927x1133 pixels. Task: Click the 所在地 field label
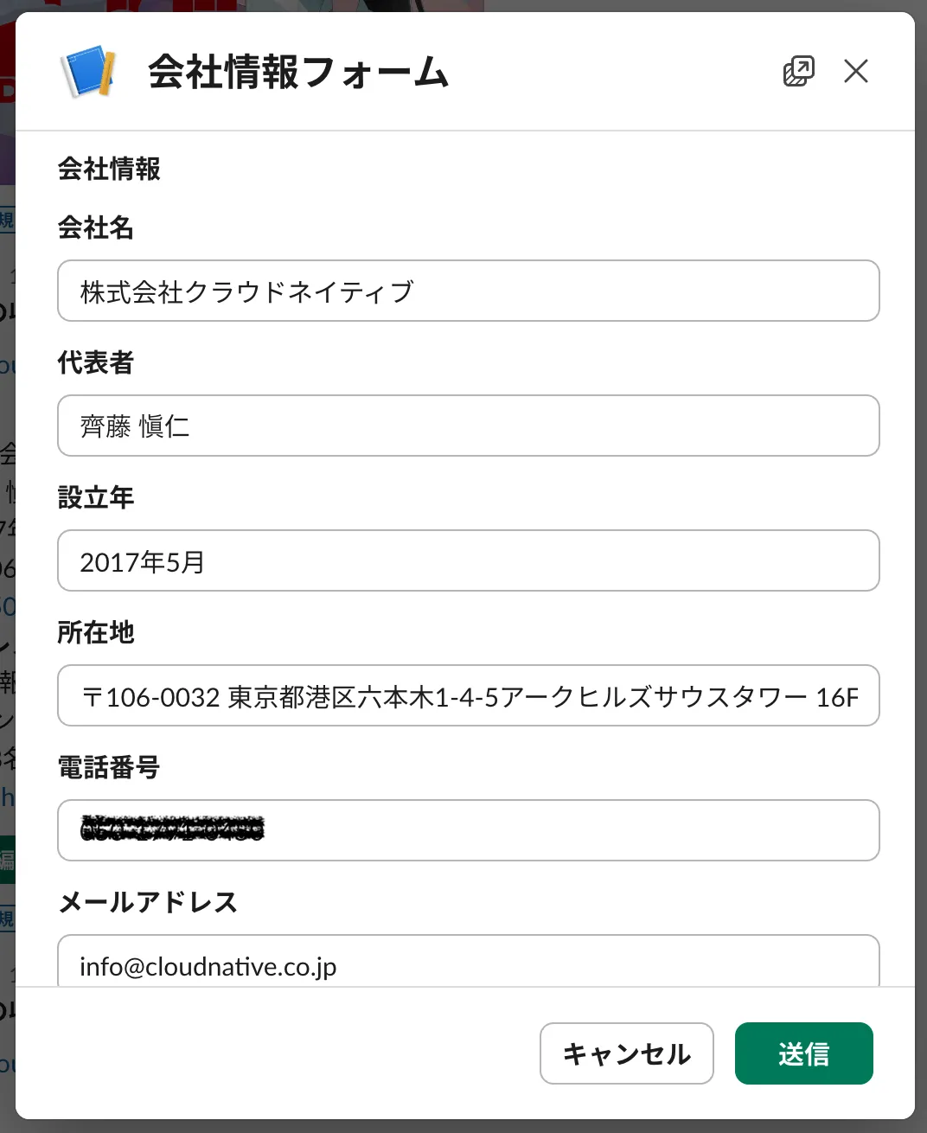pos(96,633)
